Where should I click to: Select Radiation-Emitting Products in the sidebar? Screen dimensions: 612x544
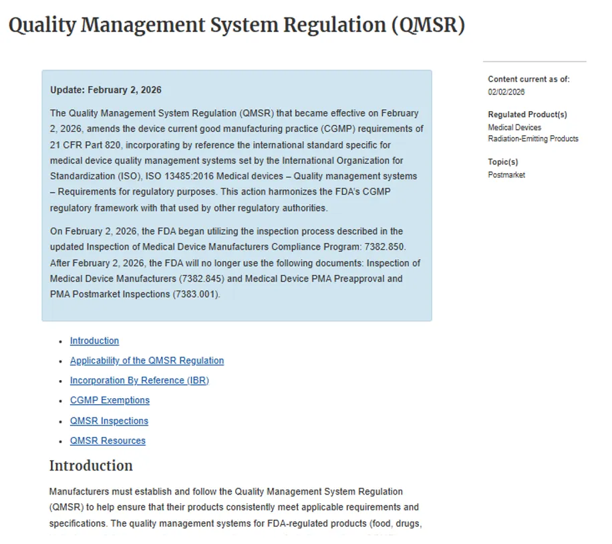coord(532,139)
